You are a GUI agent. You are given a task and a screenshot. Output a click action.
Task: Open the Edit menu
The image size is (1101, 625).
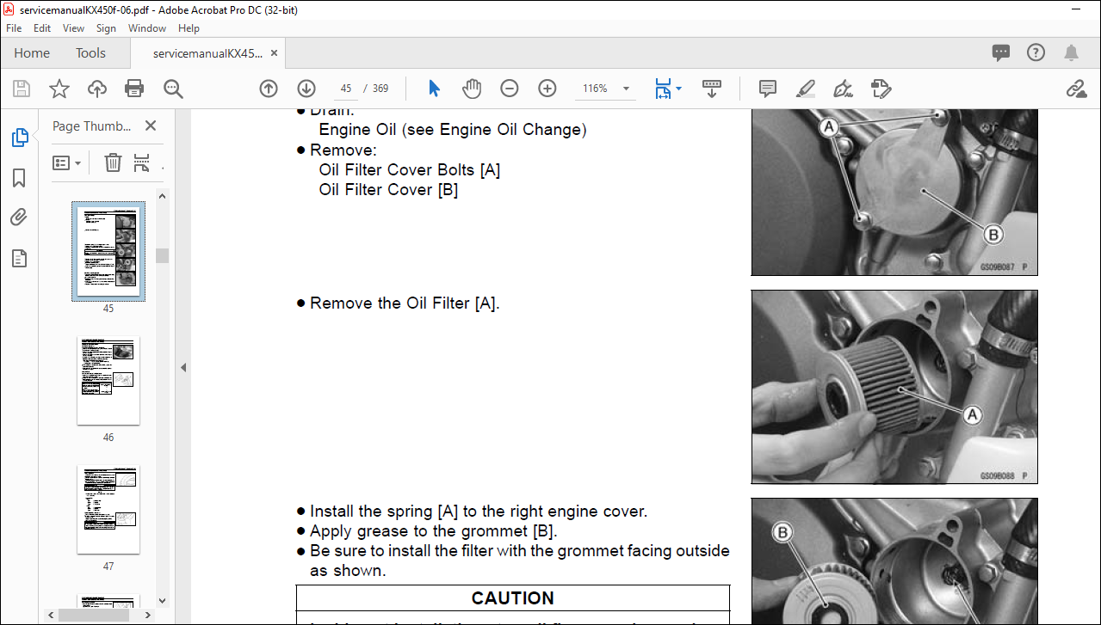pos(42,28)
